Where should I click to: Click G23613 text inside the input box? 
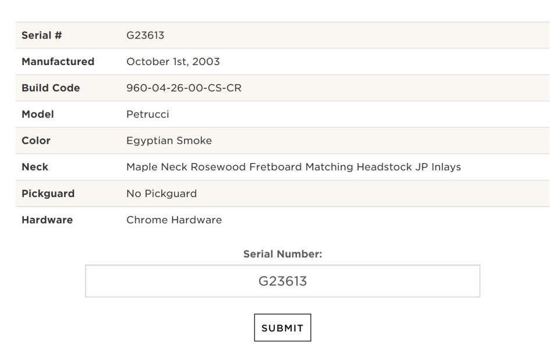click(x=282, y=281)
